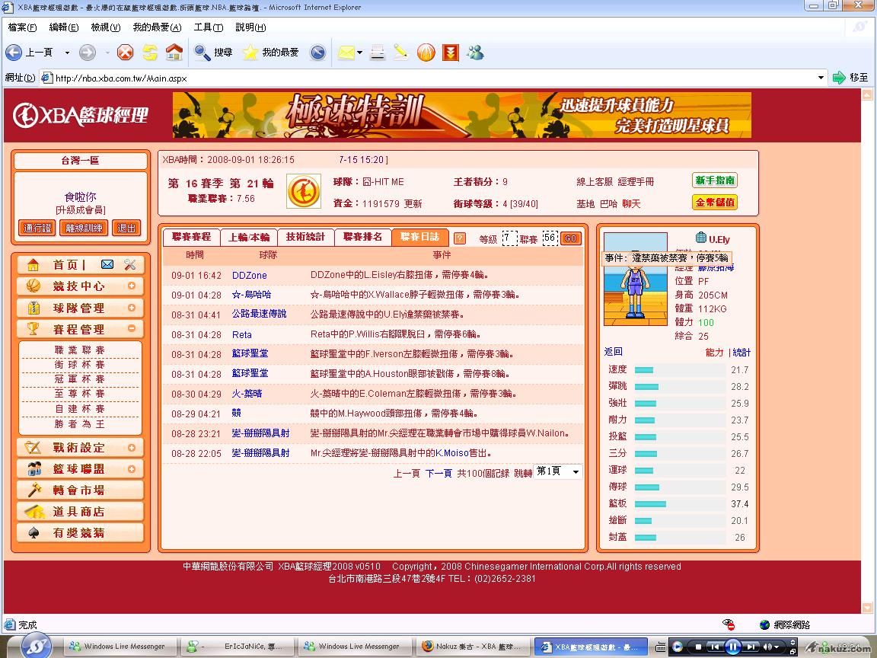The height and width of the screenshot is (658, 877).
Task: Click the browser Home toolbar icon
Action: (x=174, y=53)
